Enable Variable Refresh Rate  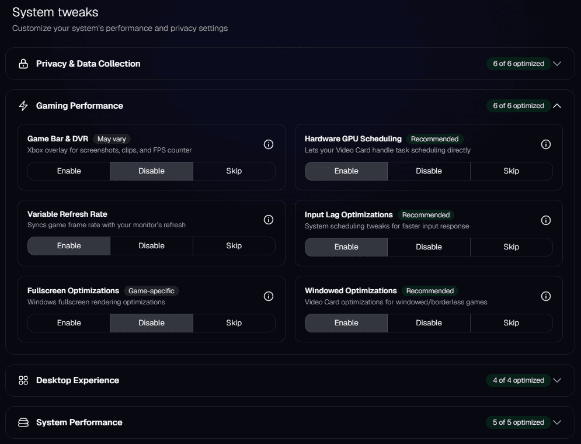tap(69, 246)
